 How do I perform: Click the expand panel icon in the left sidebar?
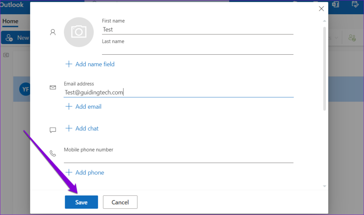[x=6, y=55]
